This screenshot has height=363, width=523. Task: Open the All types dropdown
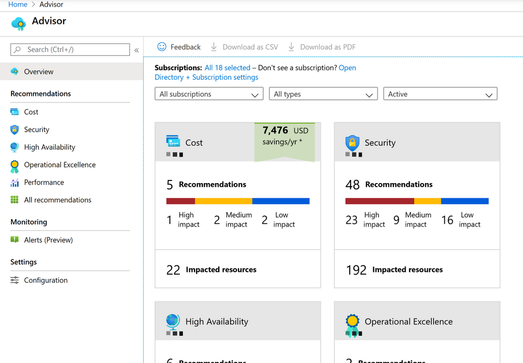pyautogui.click(x=323, y=94)
